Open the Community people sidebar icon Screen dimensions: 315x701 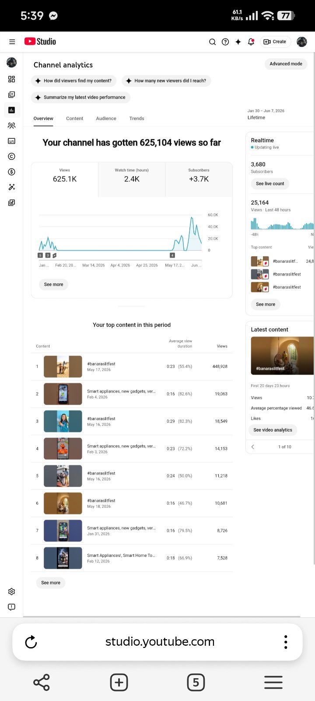(12, 125)
